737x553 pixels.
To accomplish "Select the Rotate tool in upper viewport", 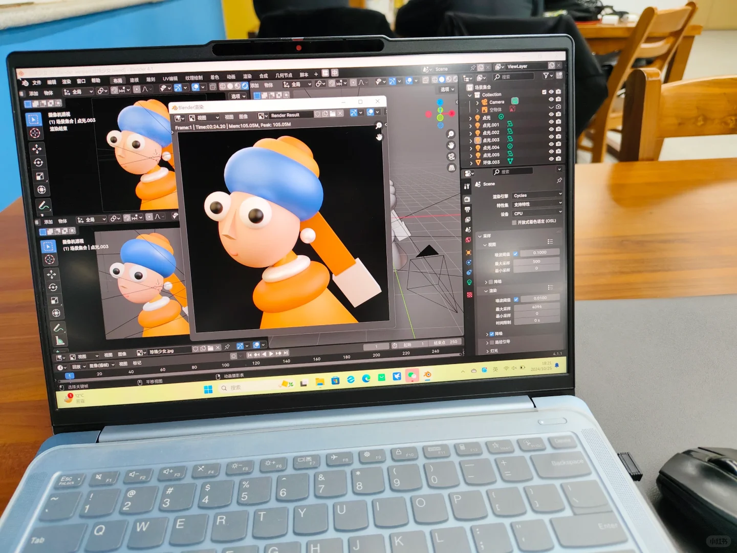I will [x=38, y=163].
